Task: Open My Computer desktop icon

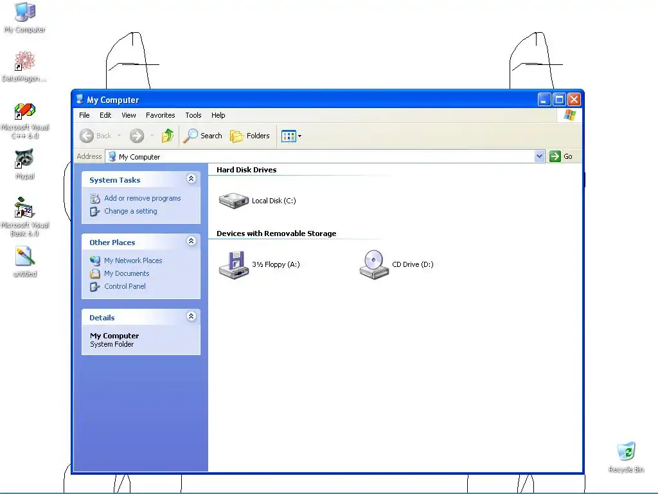Action: coord(25,13)
